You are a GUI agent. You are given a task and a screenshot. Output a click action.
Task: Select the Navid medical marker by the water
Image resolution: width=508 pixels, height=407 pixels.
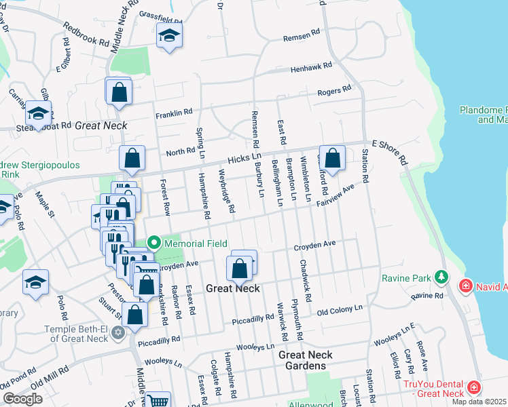(x=466, y=286)
